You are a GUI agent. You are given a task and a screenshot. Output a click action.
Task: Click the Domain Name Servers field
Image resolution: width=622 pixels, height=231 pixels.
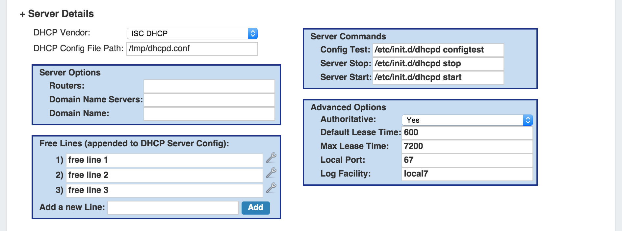pyautogui.click(x=209, y=100)
